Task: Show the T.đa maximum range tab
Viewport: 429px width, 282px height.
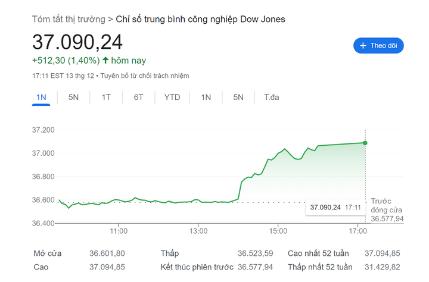Action: pos(272,97)
